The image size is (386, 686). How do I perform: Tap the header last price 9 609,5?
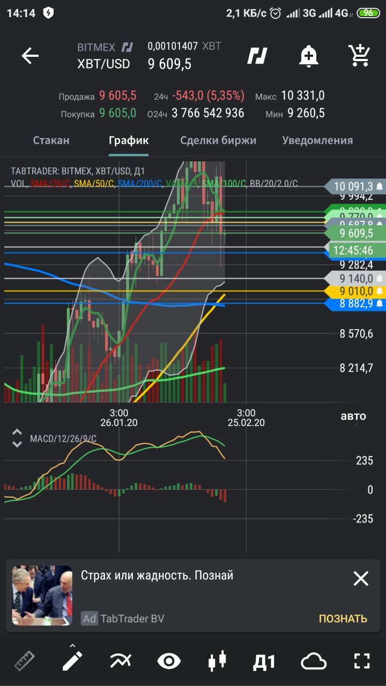click(169, 64)
